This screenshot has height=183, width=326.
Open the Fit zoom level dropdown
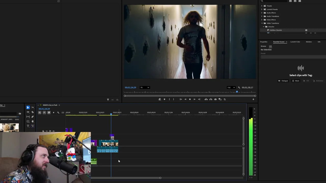(x=144, y=87)
